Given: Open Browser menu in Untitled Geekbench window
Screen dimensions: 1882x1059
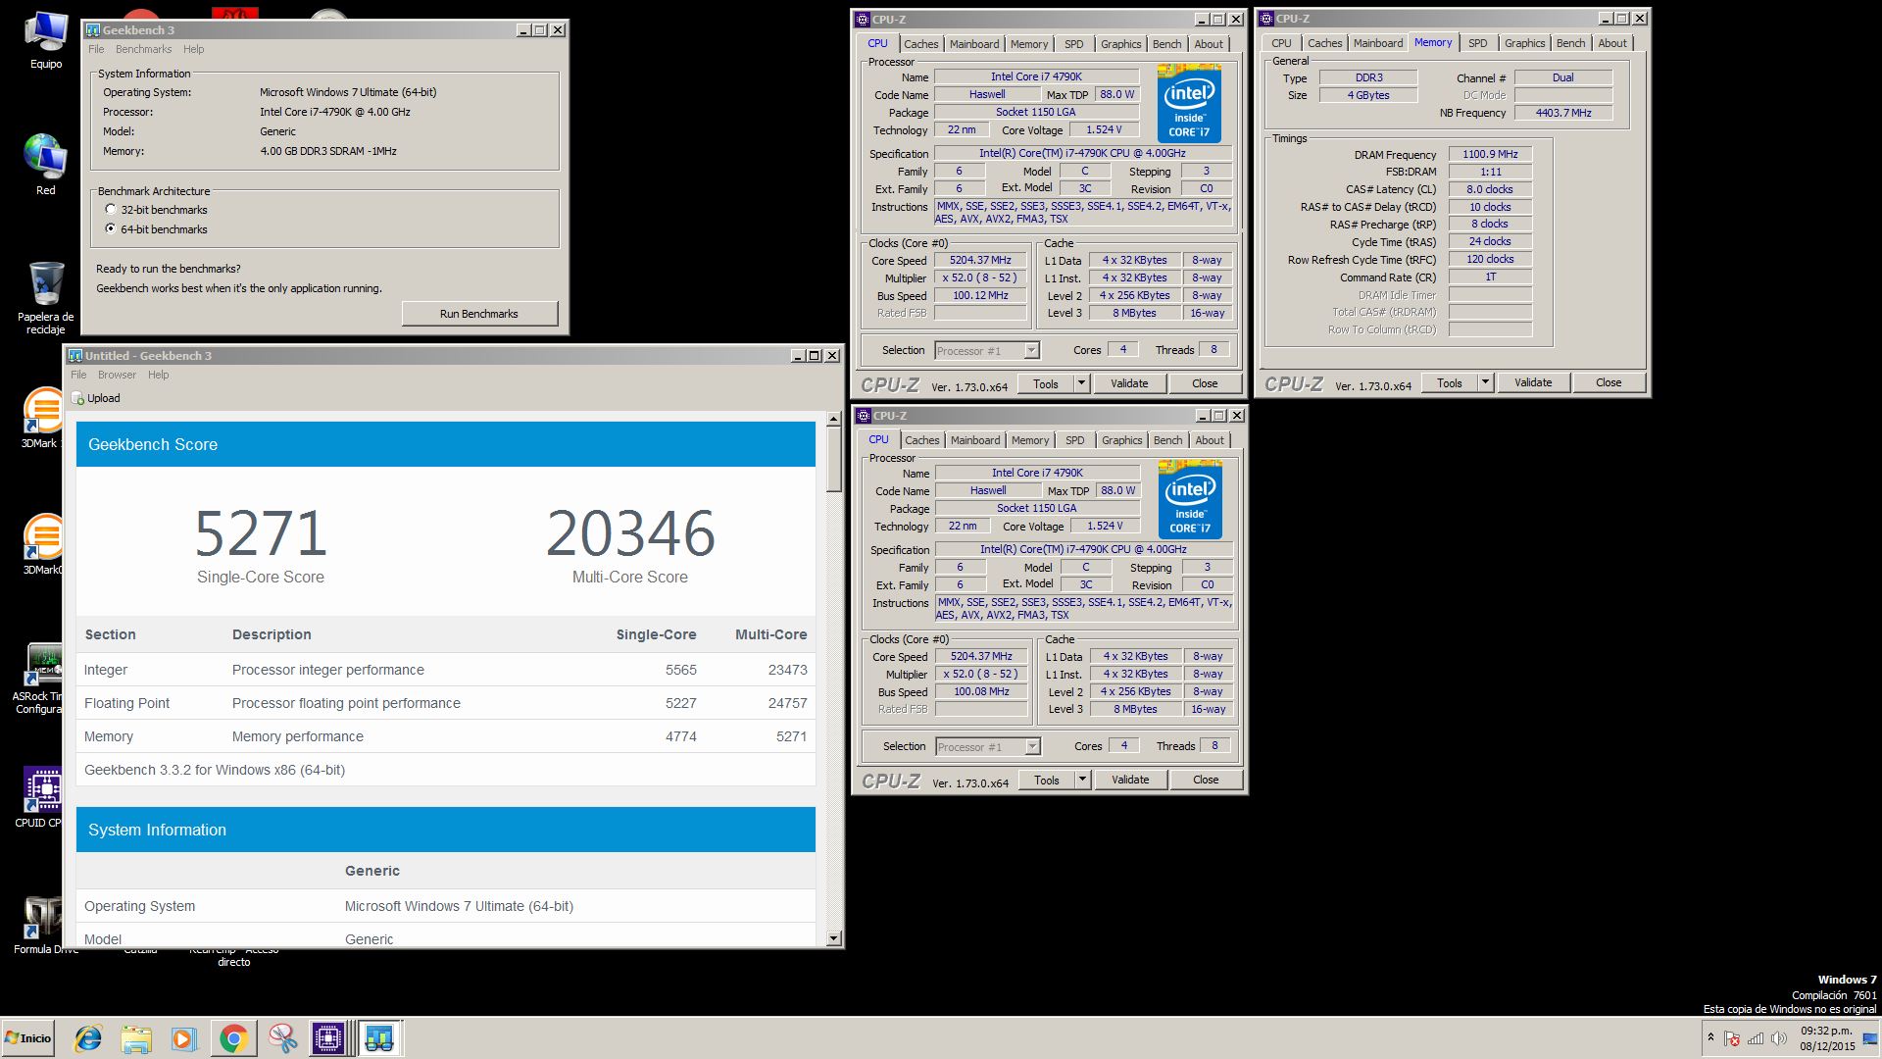Looking at the screenshot, I should coord(117,375).
